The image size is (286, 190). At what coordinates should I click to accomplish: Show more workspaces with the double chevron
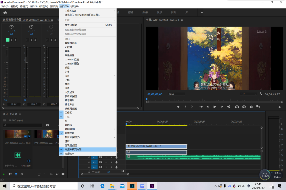coord(202,12)
